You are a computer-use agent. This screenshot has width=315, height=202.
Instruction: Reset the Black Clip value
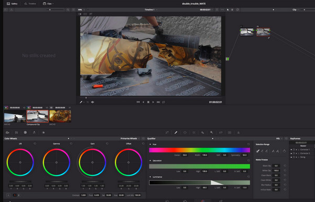click(x=285, y=166)
